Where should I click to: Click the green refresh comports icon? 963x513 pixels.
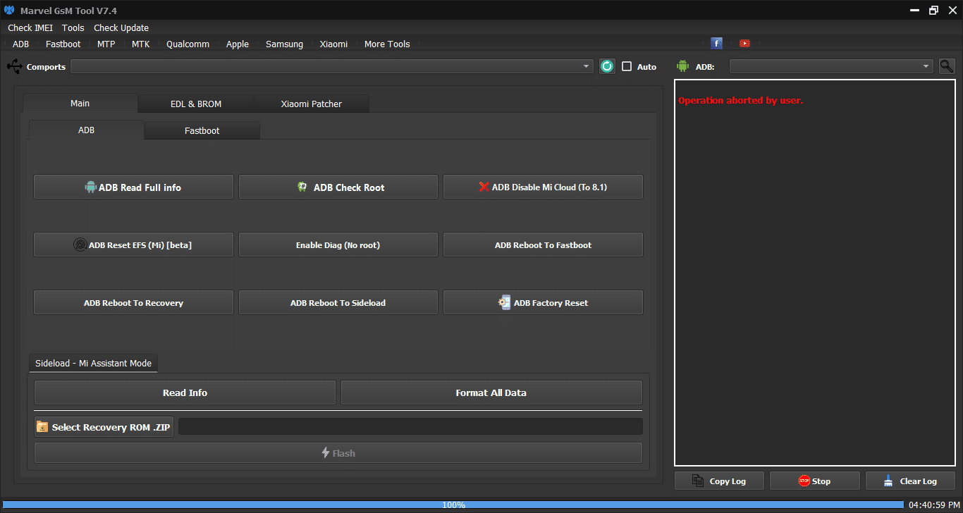pyautogui.click(x=607, y=66)
